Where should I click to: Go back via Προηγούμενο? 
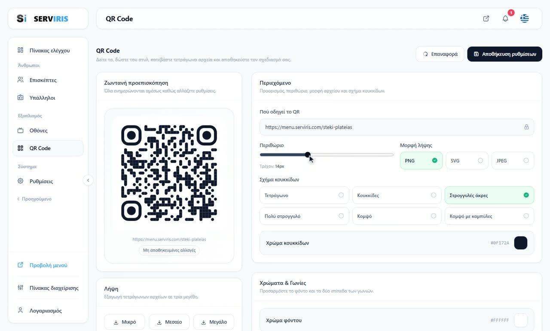pos(34,199)
